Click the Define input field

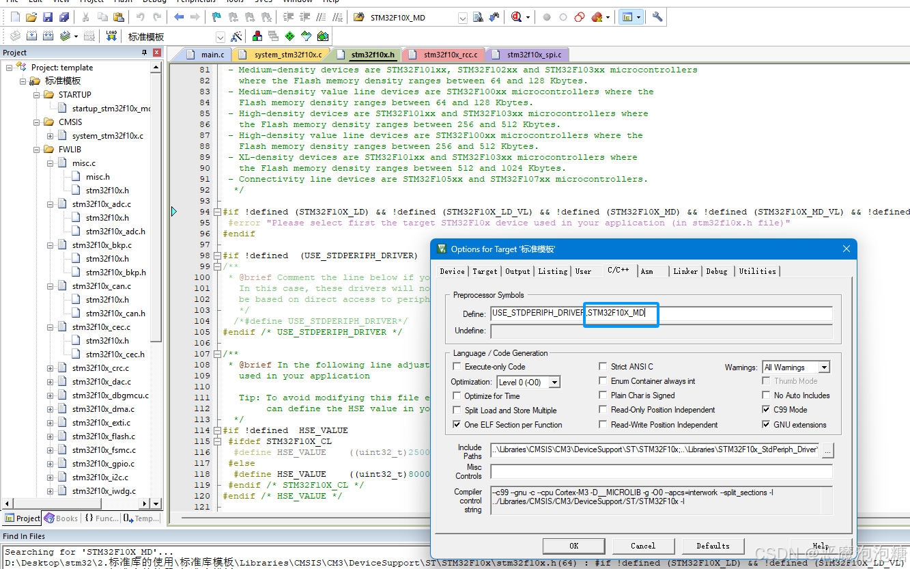(662, 314)
